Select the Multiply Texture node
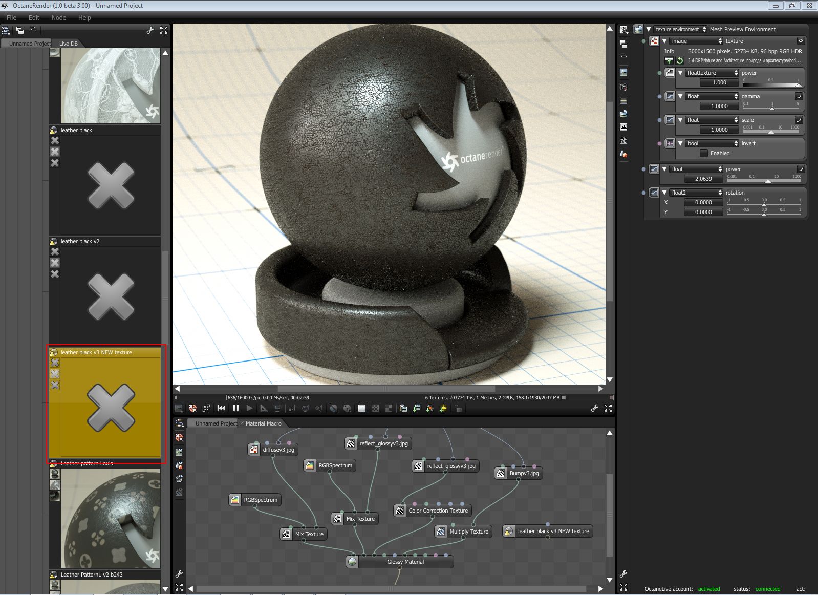Screen dimensions: 818x595 (463, 532)
